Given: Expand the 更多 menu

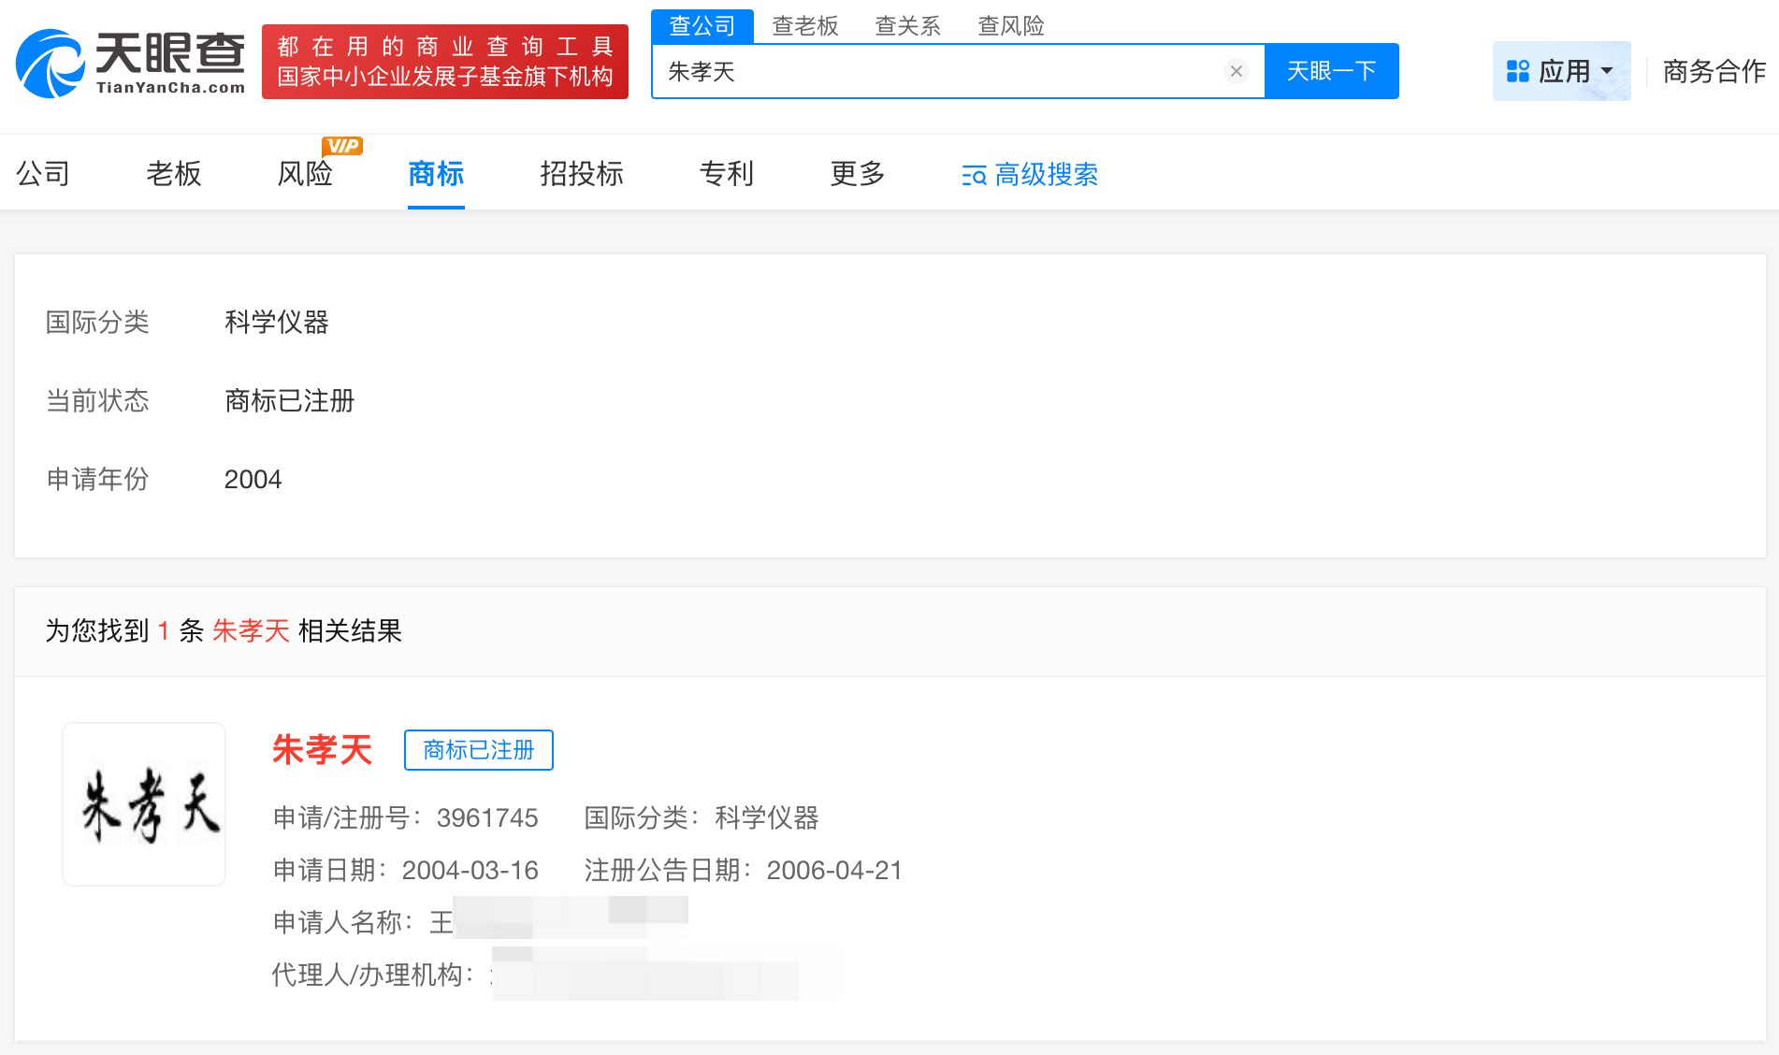Looking at the screenshot, I should (x=854, y=174).
